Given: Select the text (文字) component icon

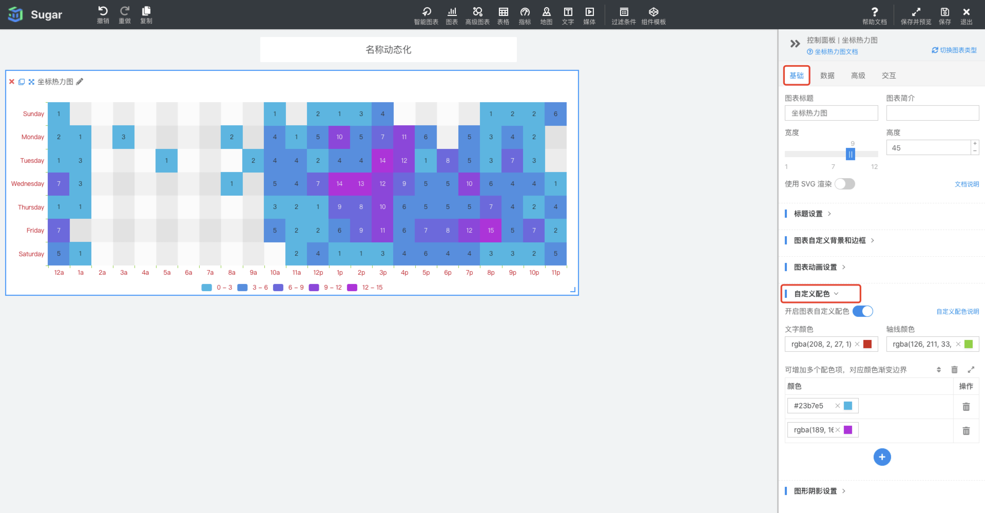Looking at the screenshot, I should 568,16.
